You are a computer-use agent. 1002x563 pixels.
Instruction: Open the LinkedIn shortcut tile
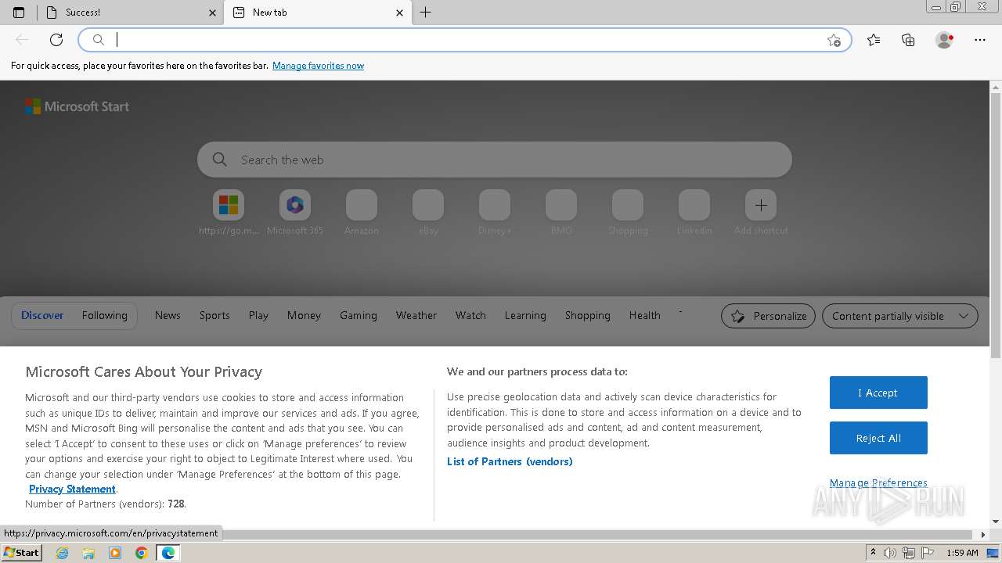coord(694,213)
